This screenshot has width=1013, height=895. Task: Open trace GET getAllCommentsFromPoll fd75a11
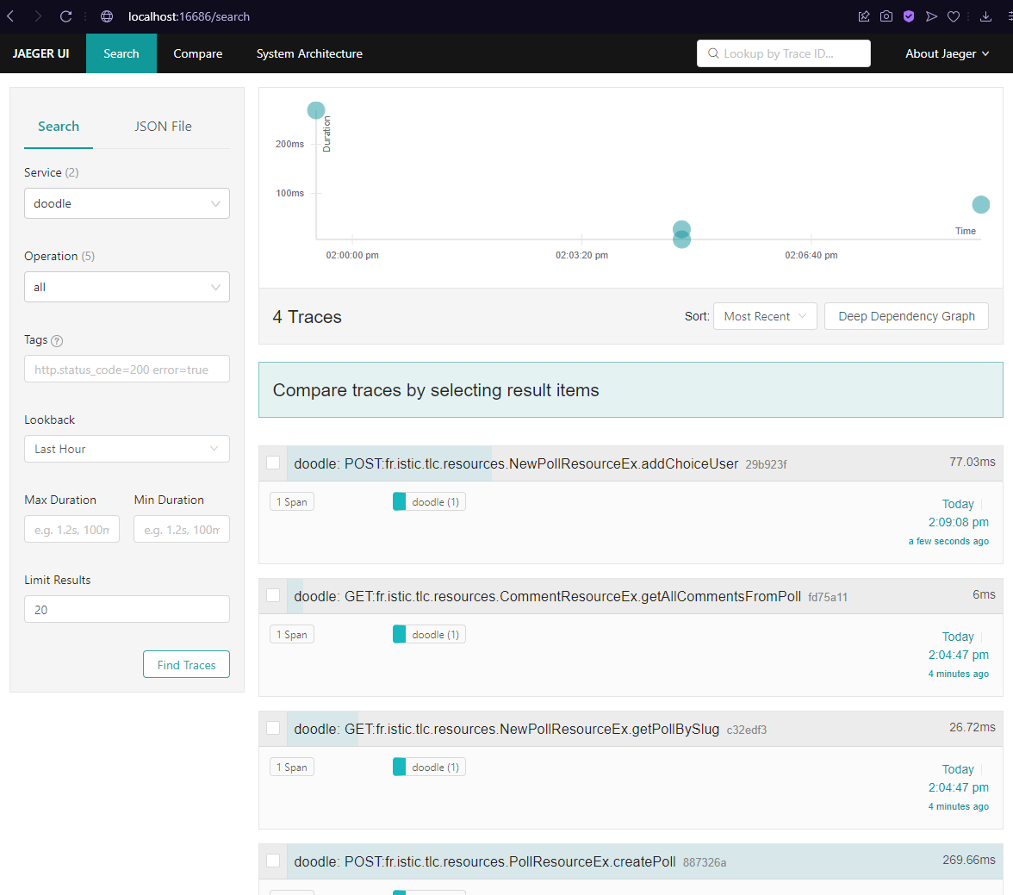coord(570,596)
